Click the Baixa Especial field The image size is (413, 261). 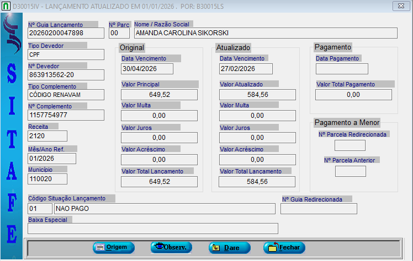(x=153, y=229)
